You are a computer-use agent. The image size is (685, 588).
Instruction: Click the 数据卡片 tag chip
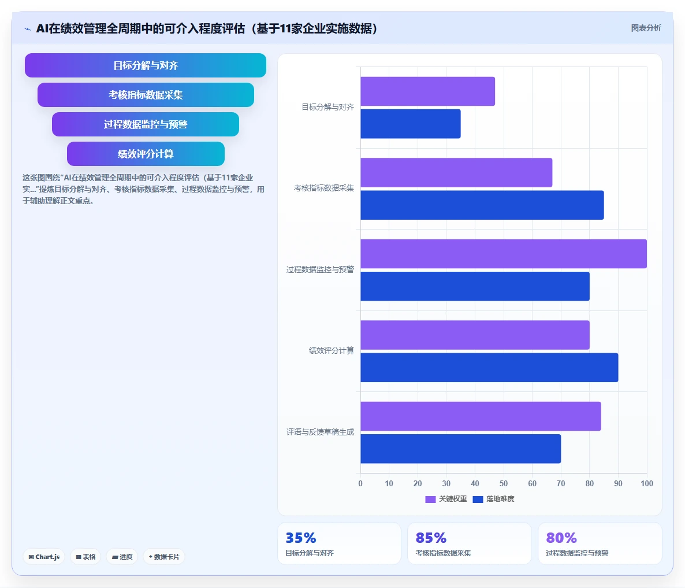tap(164, 557)
